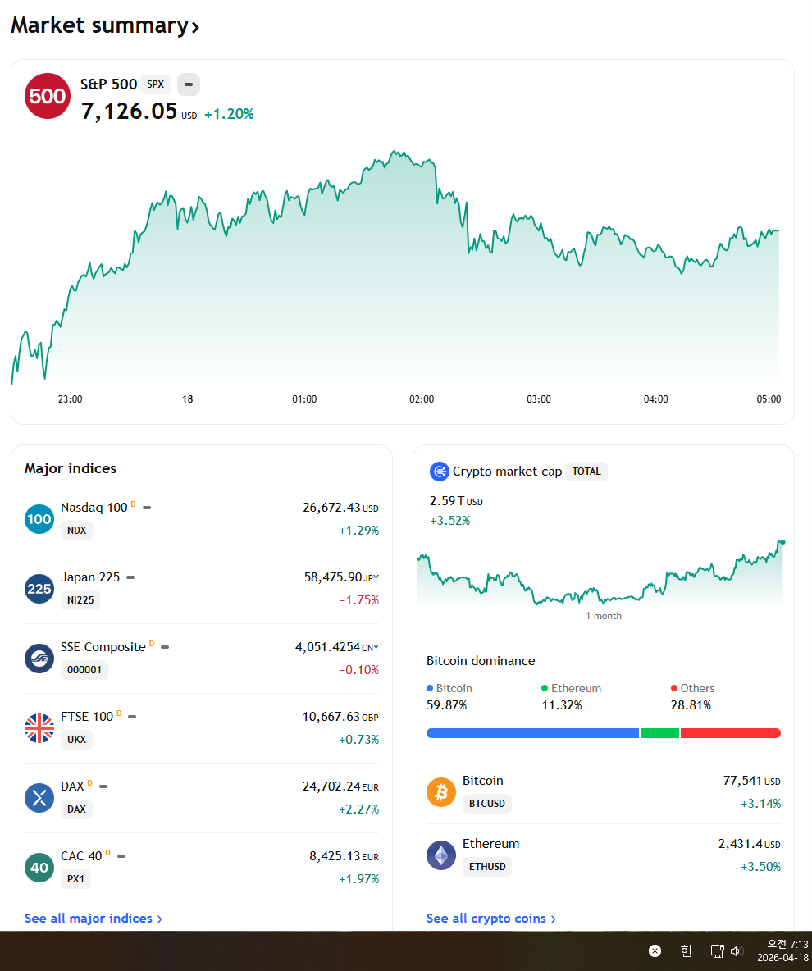Open the Nasdaq 100 index icon

click(x=39, y=519)
